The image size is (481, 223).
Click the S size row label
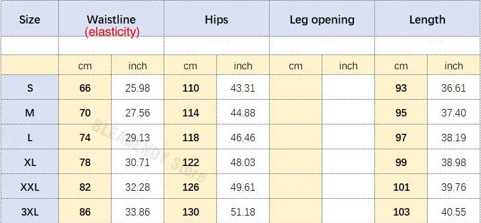(30, 89)
